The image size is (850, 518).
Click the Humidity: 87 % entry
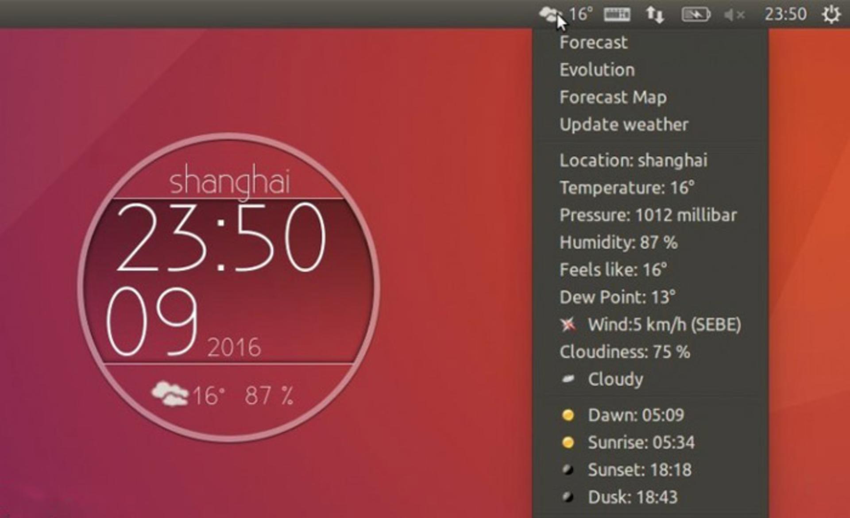click(618, 242)
